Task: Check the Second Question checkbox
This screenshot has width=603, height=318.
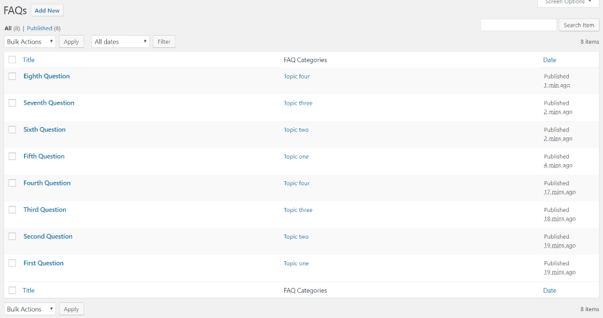Action: (12, 237)
